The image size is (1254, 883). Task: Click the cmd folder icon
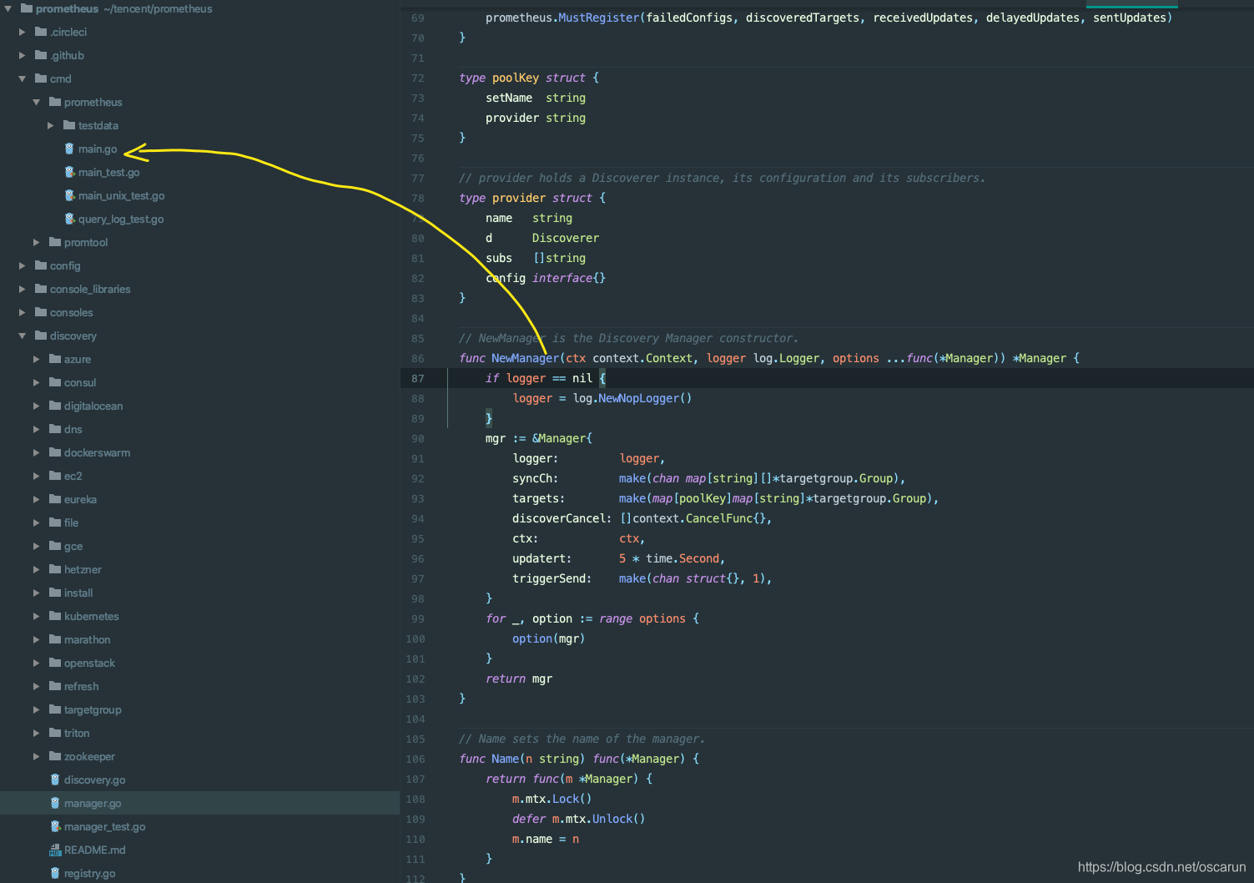41,78
